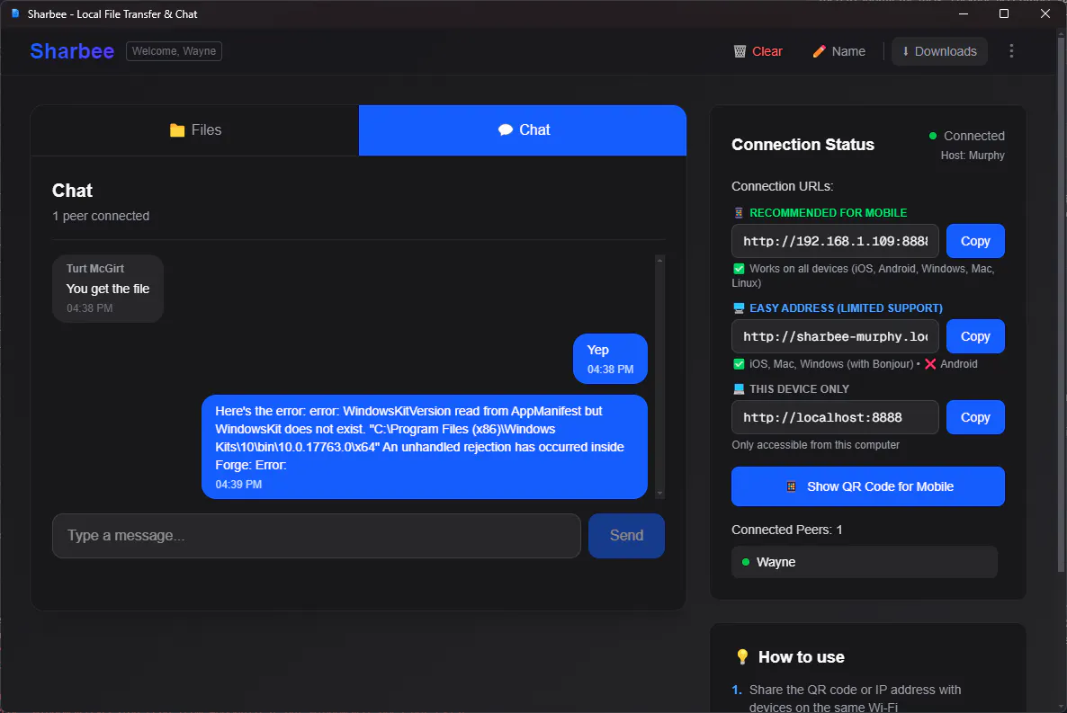
Task: Click the chat scrollbar down arrow
Action: click(x=659, y=494)
